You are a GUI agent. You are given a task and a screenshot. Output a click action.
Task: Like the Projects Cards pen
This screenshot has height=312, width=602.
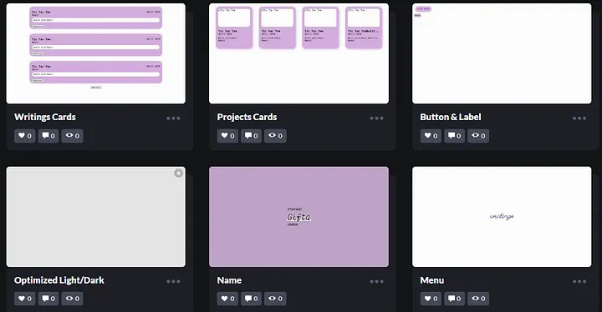point(227,136)
